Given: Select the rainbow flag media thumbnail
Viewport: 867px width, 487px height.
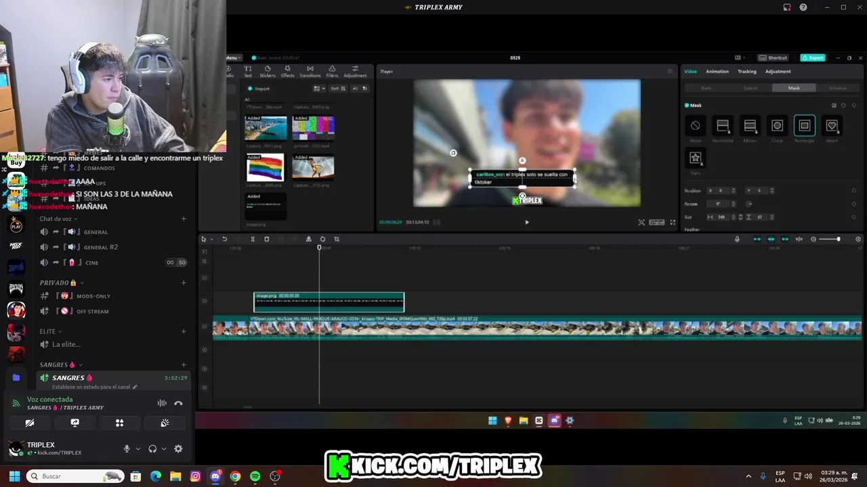Looking at the screenshot, I should tap(265, 167).
